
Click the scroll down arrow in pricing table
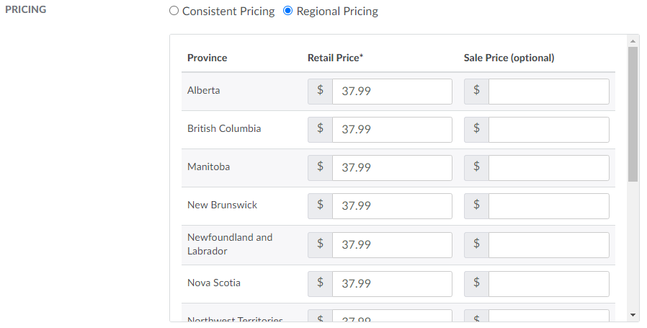pyautogui.click(x=633, y=315)
